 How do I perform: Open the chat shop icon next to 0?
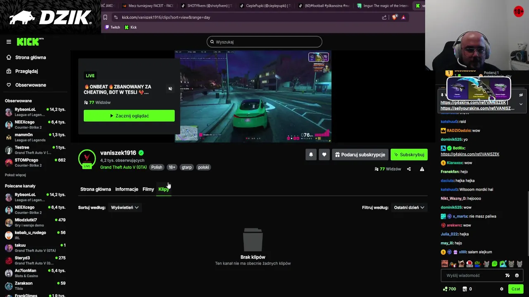[465, 289]
